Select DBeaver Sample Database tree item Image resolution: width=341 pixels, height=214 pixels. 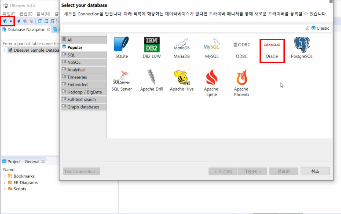coord(34,50)
